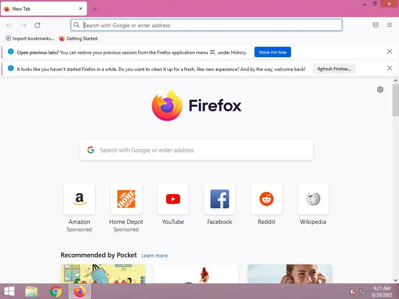399x299 pixels.
Task: Click the back navigation arrow
Action: point(9,25)
